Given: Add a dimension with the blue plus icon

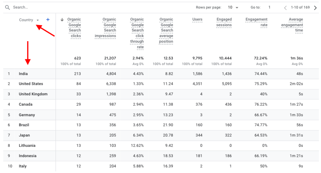Looking at the screenshot, I should (x=48, y=20).
